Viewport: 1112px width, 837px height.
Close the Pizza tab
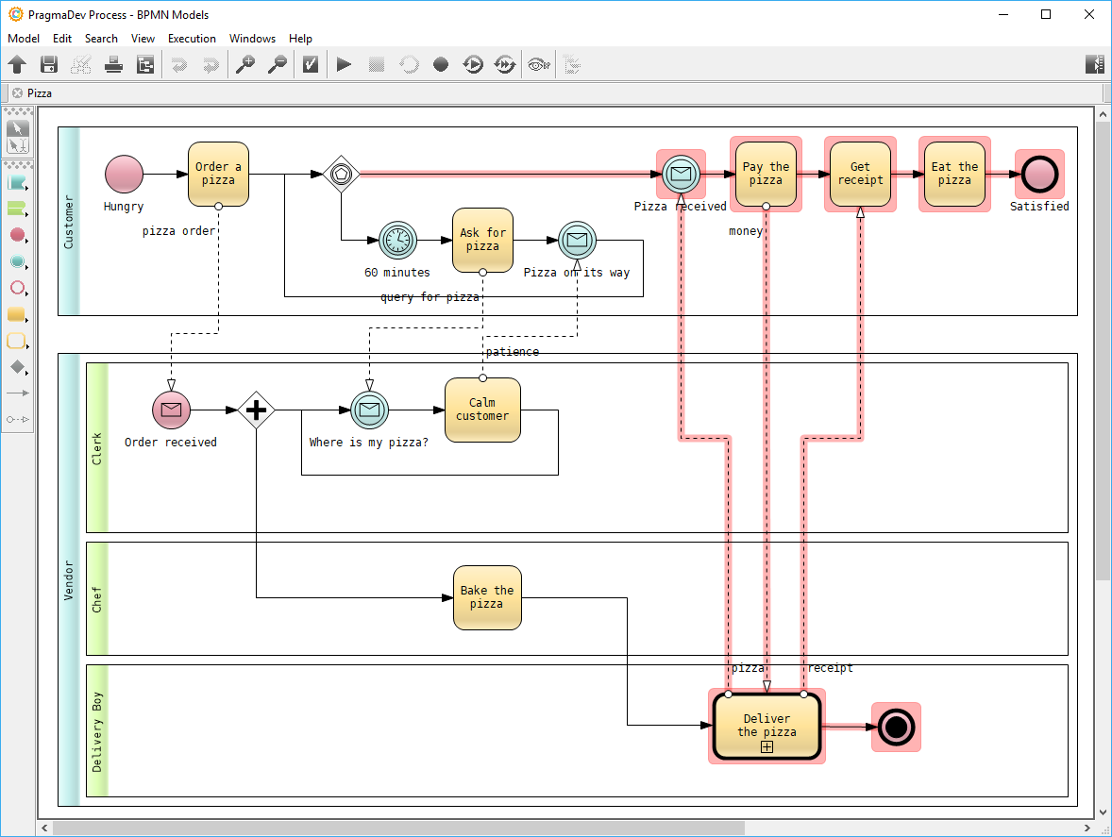click(17, 93)
